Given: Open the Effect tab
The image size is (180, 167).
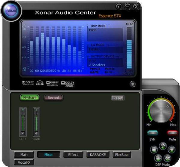Looking at the screenshot, I should tap(73, 155).
